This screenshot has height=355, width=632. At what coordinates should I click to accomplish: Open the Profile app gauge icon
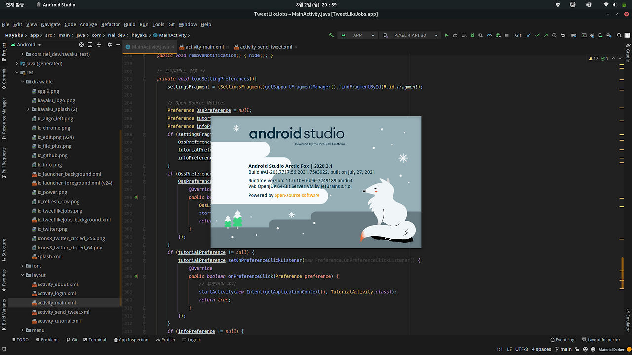tap(489, 35)
